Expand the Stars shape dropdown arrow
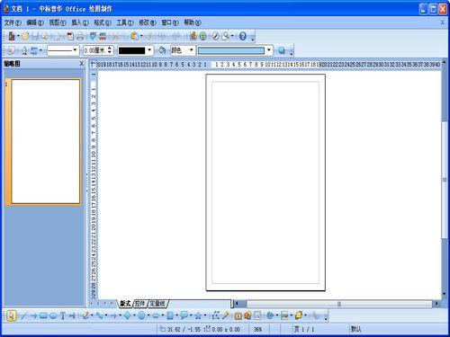 pos(205,315)
